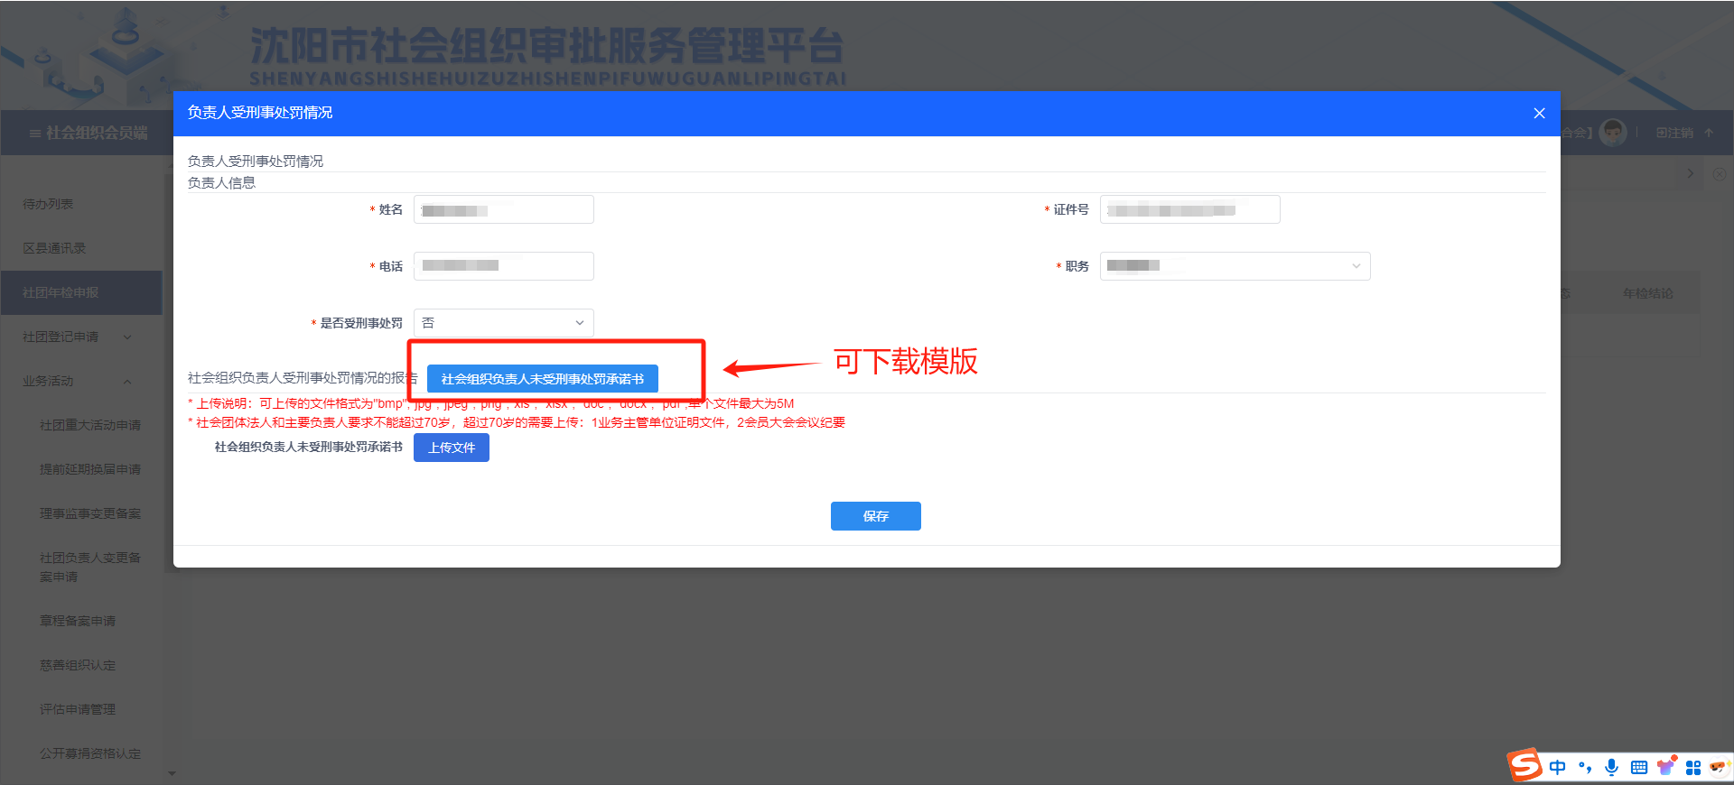Click the 姓名 input field
Image resolution: width=1734 pixels, height=785 pixels.
coord(503,209)
